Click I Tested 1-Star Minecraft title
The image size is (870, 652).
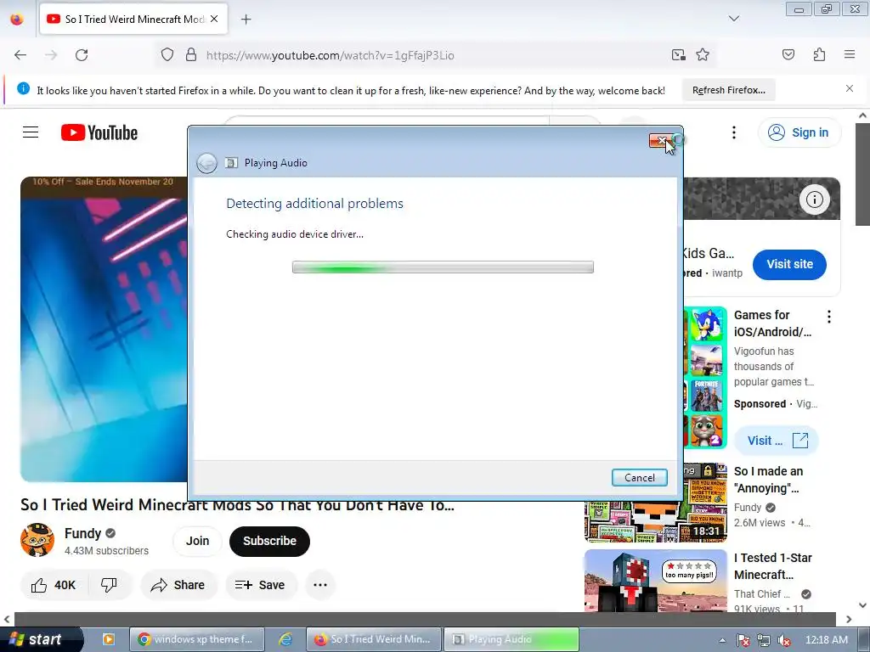[x=773, y=566]
